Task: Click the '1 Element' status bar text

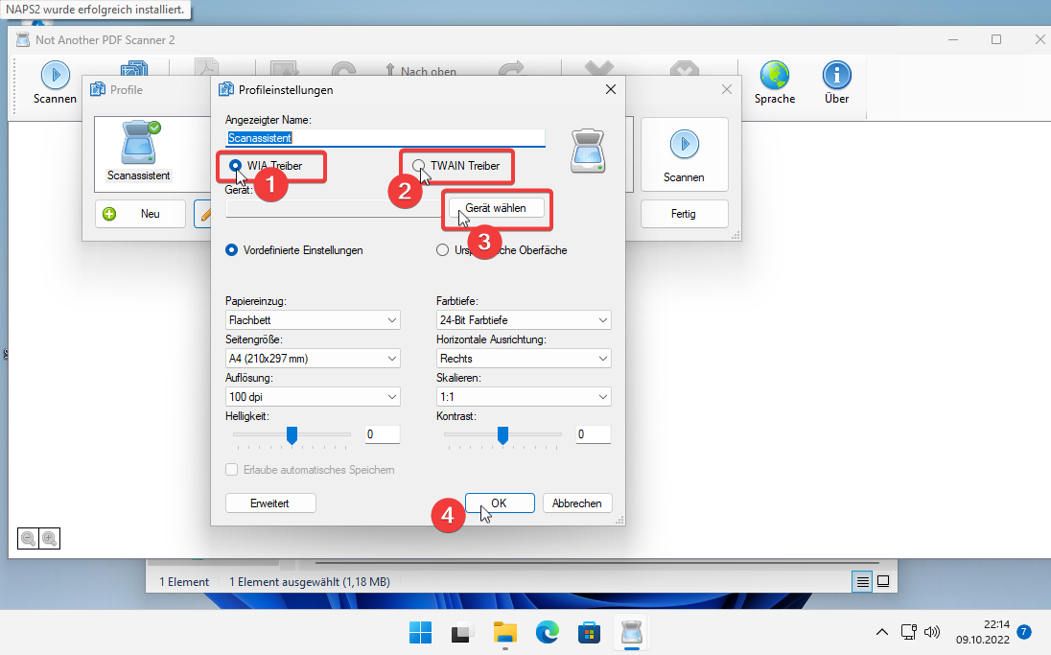Action: click(x=184, y=582)
